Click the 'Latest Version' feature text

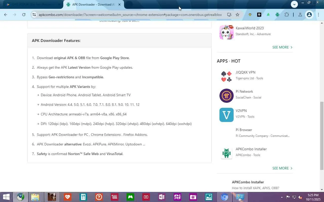79,67
